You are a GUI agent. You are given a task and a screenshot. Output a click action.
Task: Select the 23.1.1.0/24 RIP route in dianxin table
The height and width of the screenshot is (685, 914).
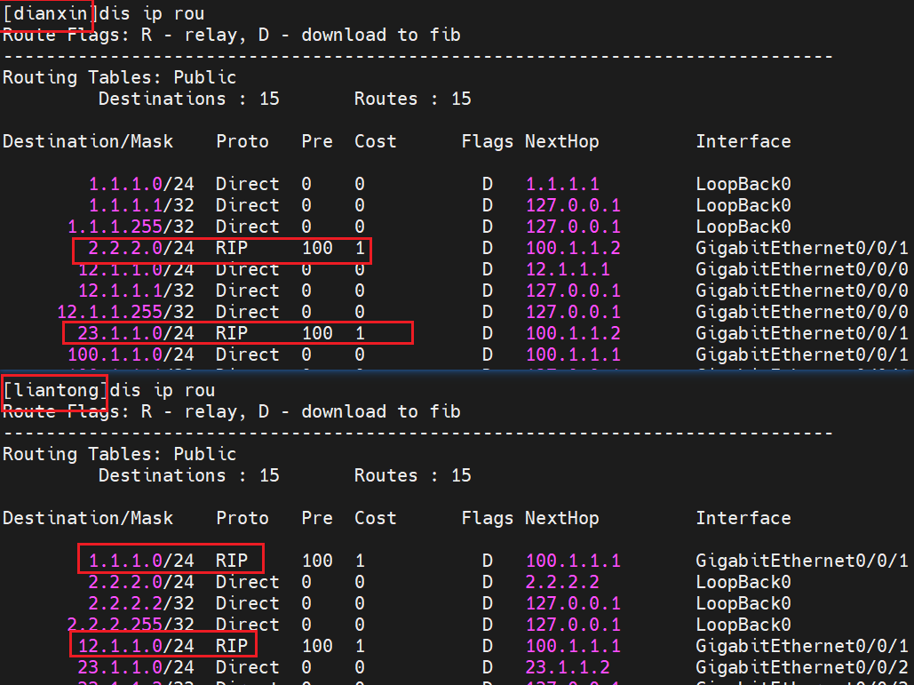237,333
